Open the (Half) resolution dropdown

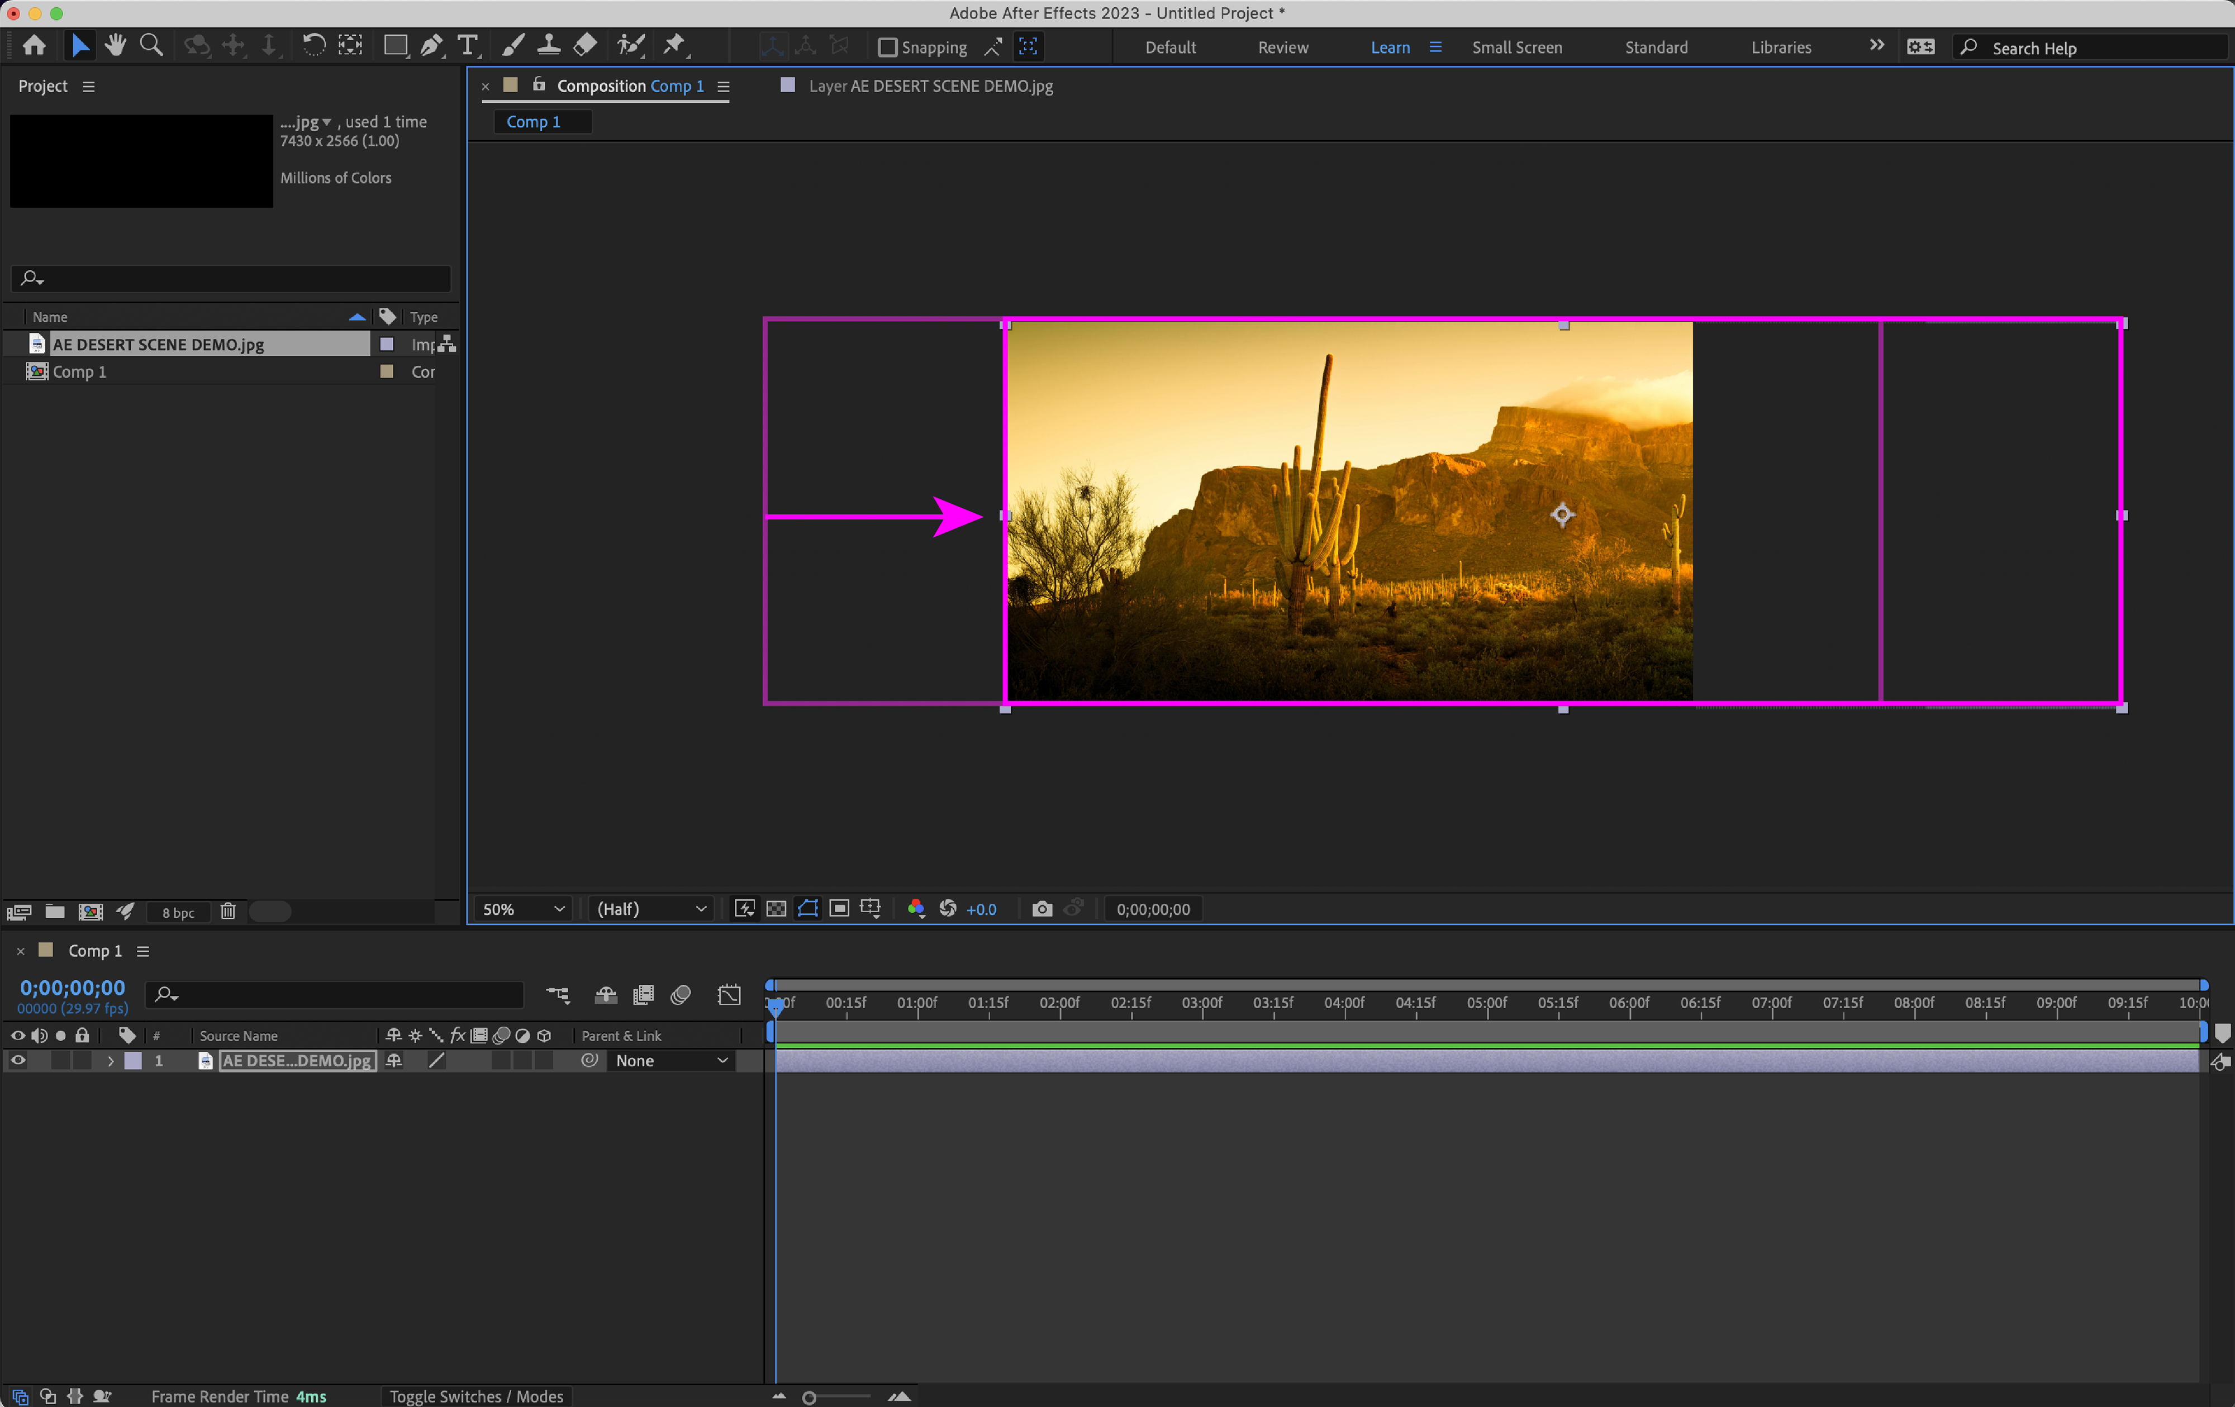(650, 909)
